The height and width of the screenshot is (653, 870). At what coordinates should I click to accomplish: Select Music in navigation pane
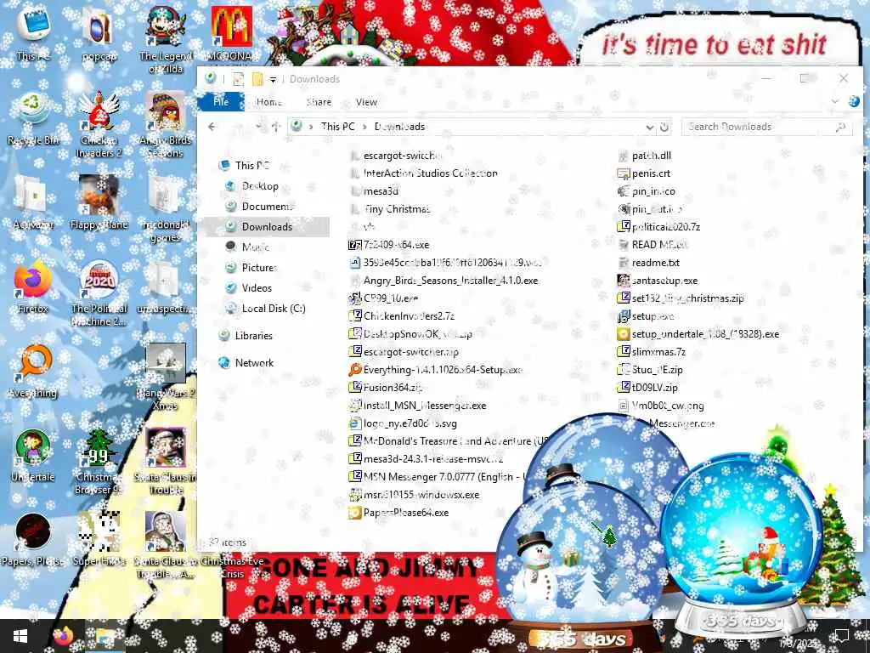click(x=255, y=247)
